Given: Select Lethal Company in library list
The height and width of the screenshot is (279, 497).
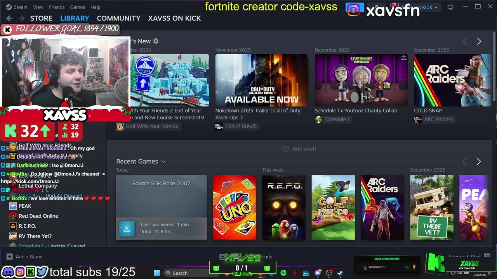Looking at the screenshot, I should [x=38, y=186].
